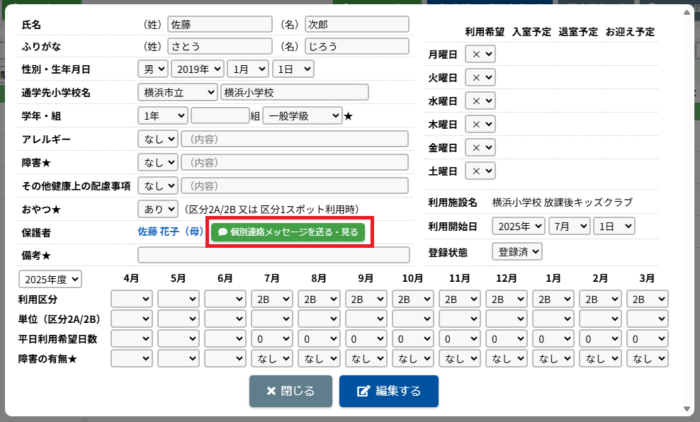
Task: Open Monday 利用希望 dropdown
Action: coord(480,55)
